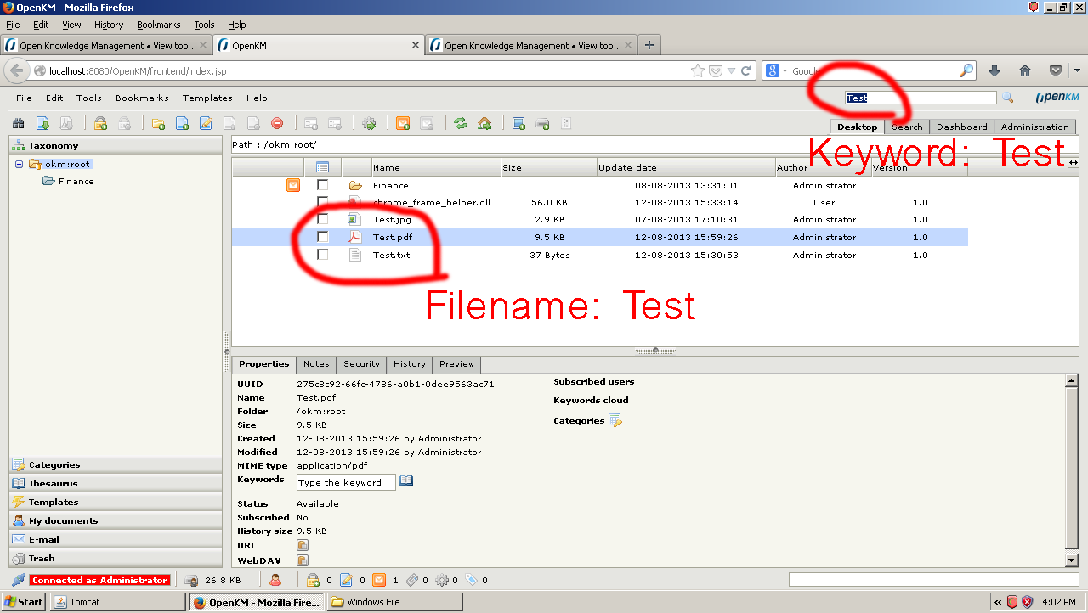Click the create new folder toolbar icon
1088x613 pixels.
click(158, 124)
